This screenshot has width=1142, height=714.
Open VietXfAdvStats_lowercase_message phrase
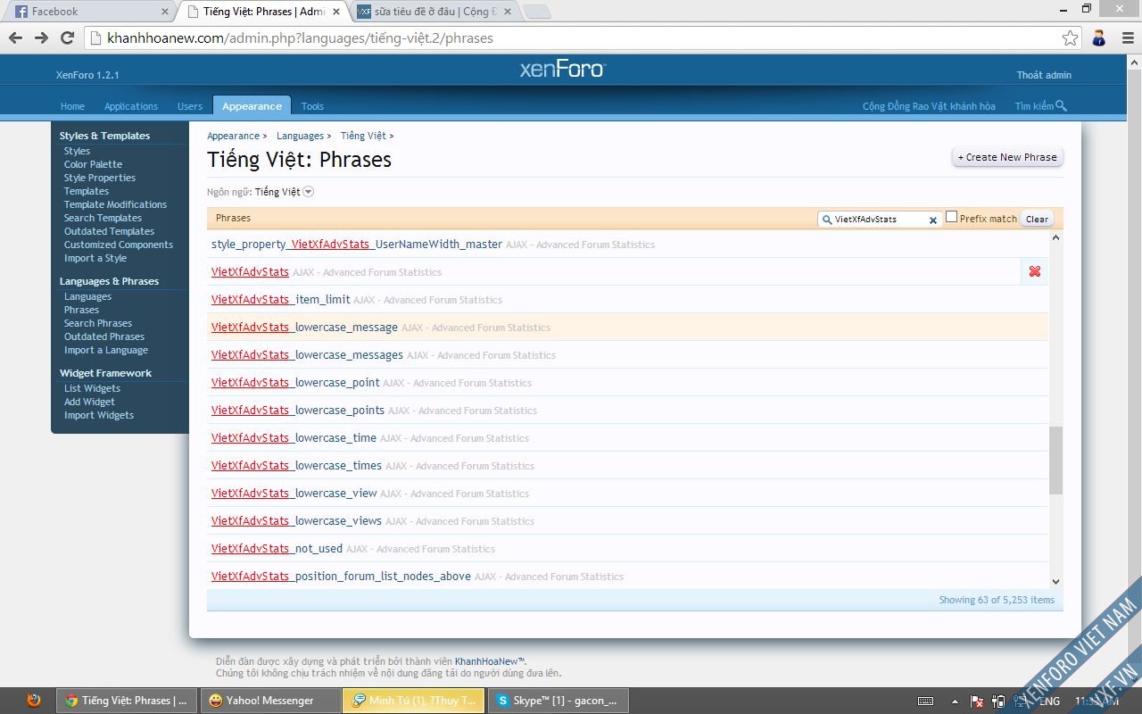304,328
